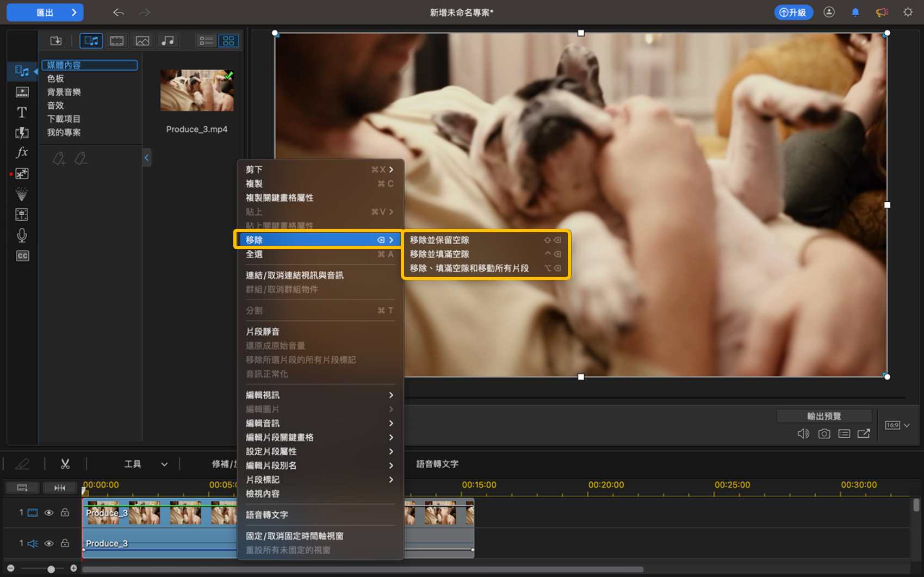This screenshot has height=577, width=924.
Task: Undock the preview window icon
Action: 864,433
